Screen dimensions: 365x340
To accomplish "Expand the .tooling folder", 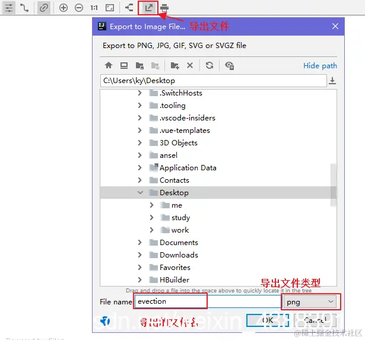I will coord(139,106).
